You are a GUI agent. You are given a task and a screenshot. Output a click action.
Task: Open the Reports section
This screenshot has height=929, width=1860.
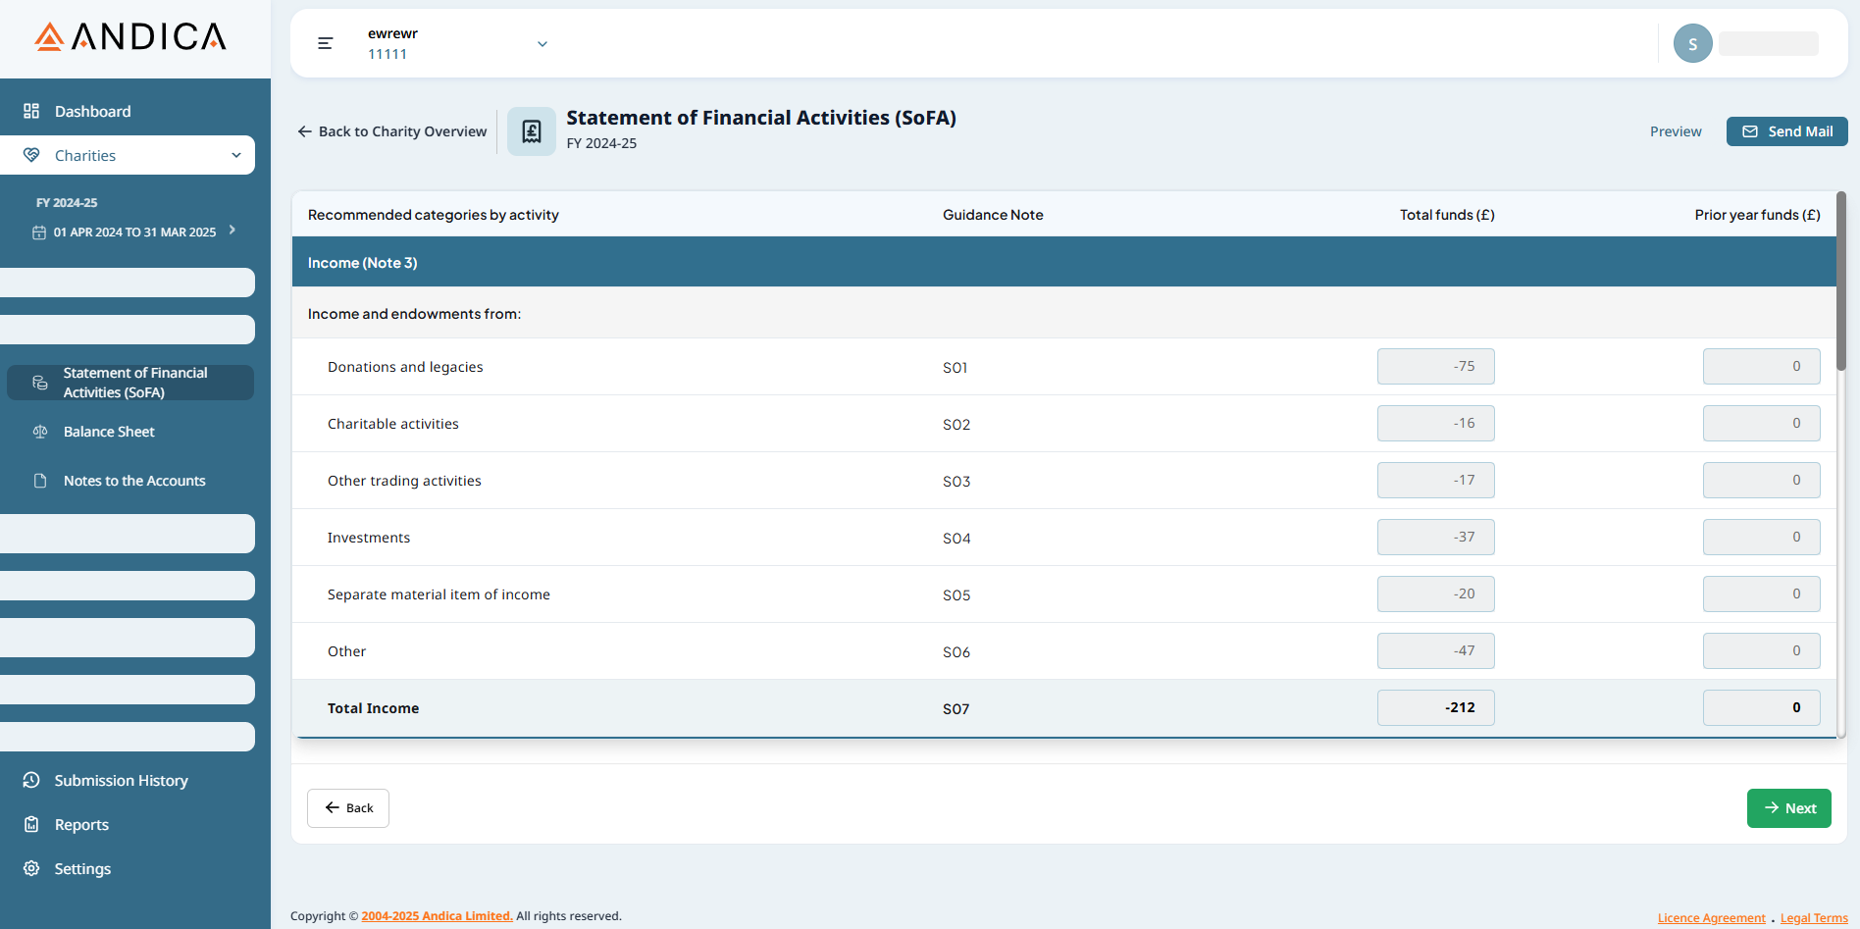coord(81,824)
